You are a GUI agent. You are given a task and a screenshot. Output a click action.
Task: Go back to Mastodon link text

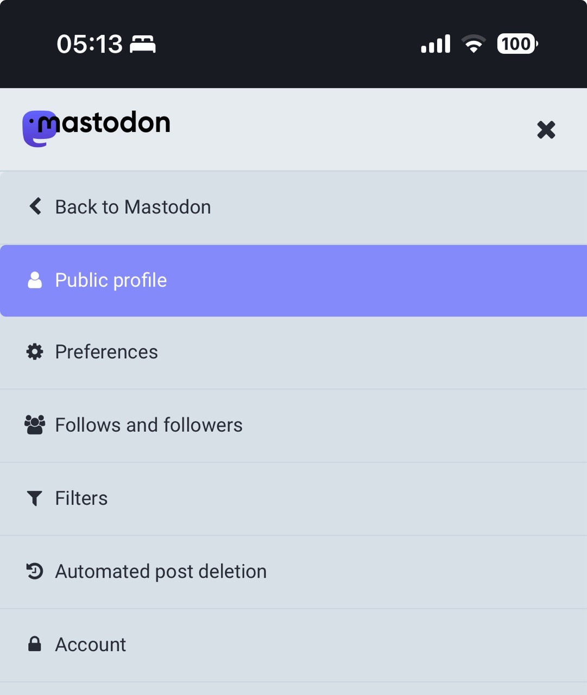tap(133, 207)
